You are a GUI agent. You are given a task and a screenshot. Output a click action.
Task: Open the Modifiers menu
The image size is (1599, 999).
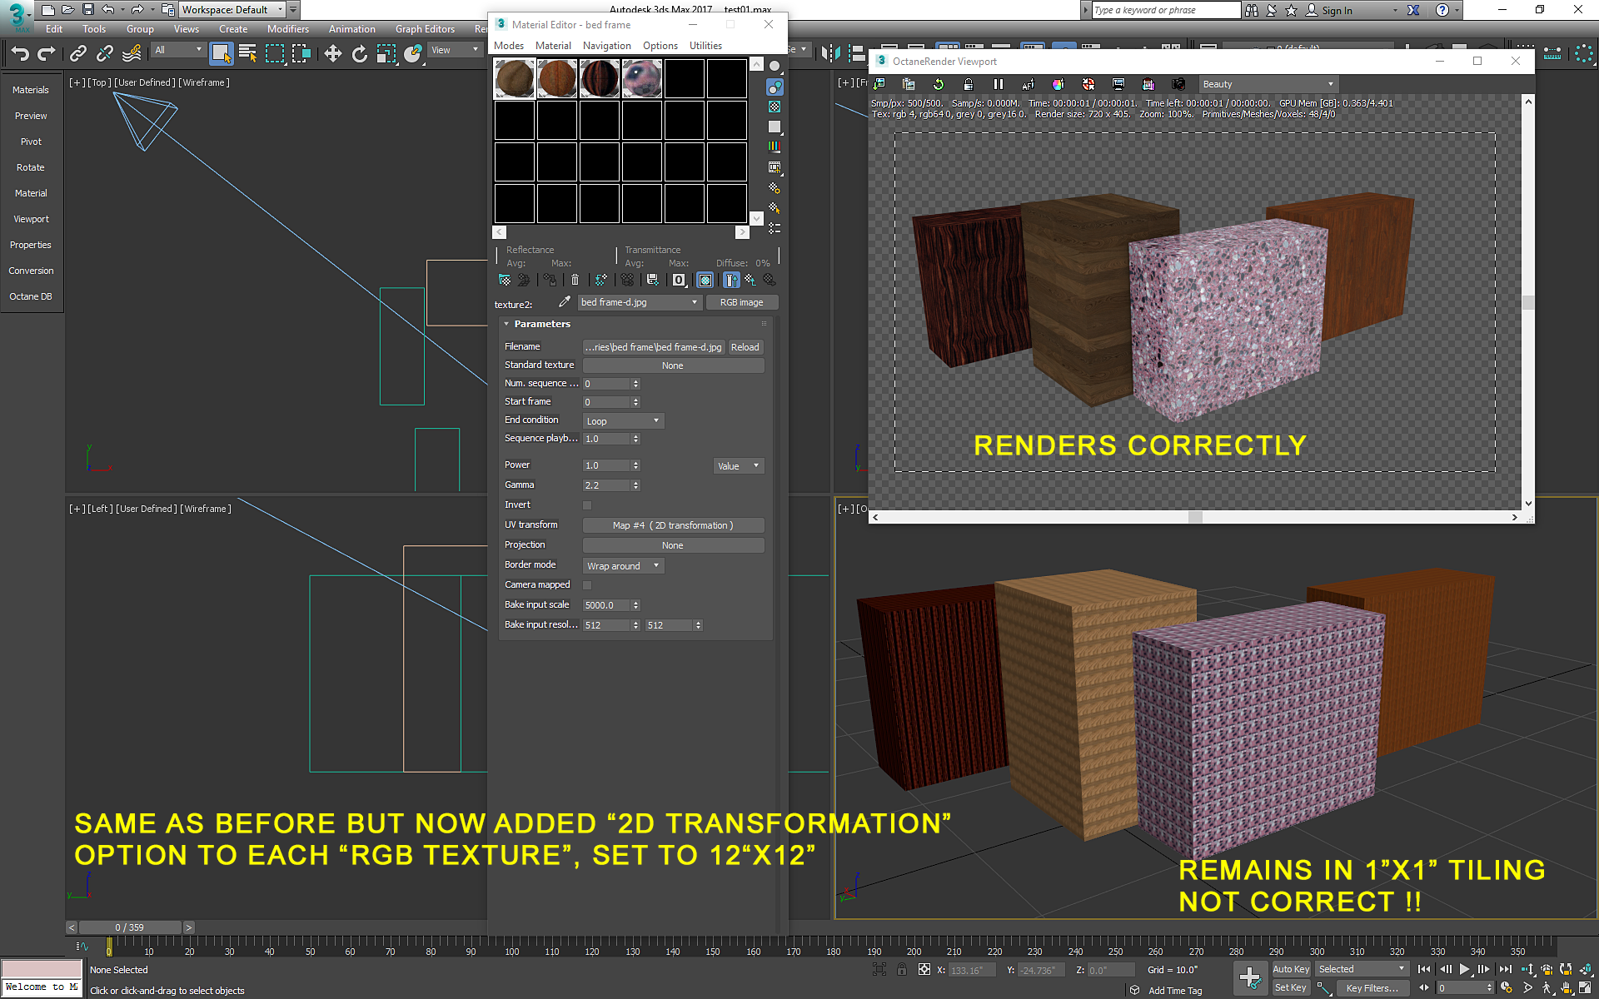point(287,29)
